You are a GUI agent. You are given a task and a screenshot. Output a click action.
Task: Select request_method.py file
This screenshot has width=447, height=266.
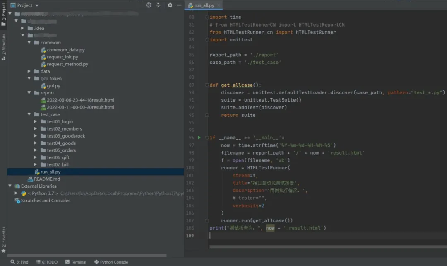(x=67, y=64)
